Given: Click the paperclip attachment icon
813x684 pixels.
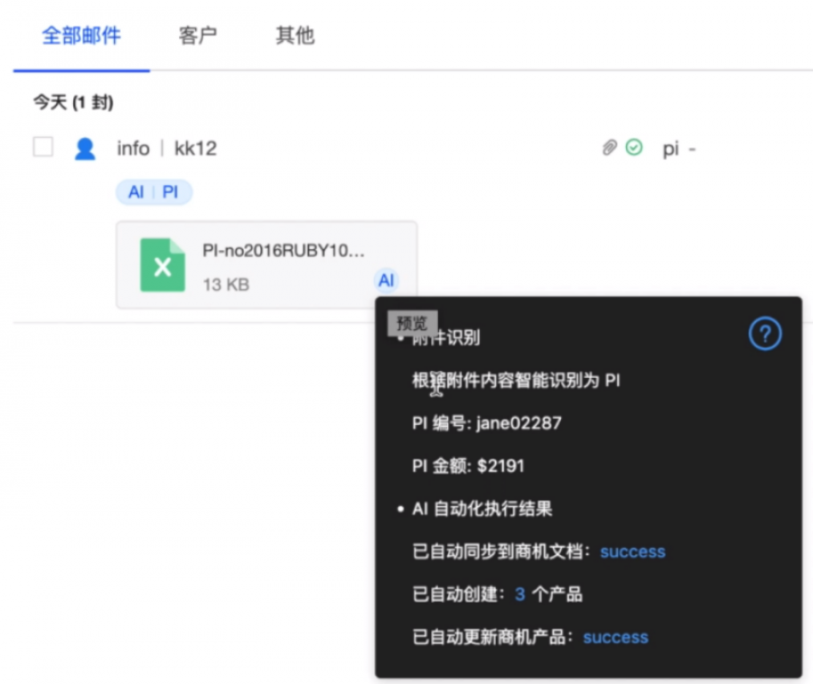Looking at the screenshot, I should 610,148.
